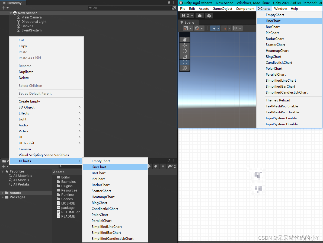Expand the Packages folder tree
This screenshot has width=323, height=243.
[3, 197]
